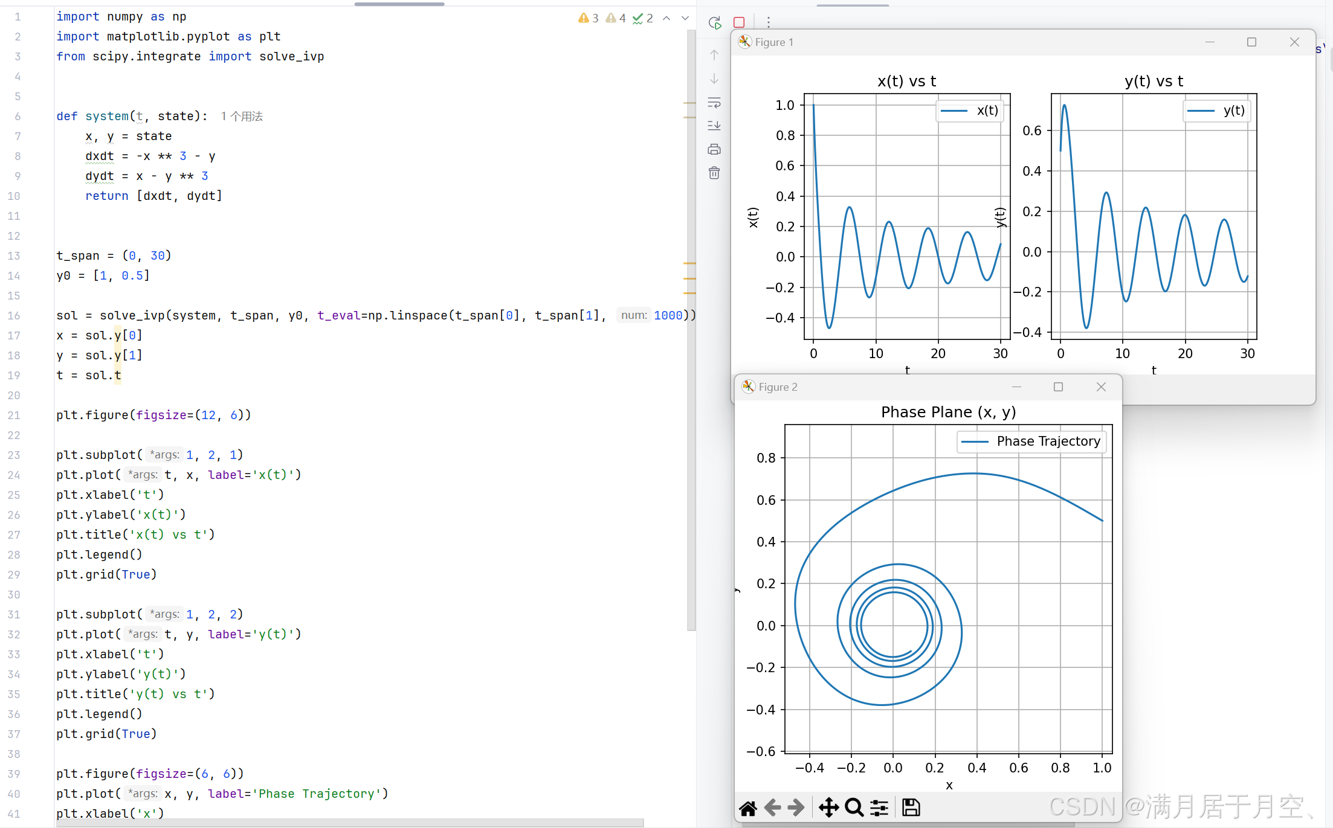
Task: Reset Figure 2 view with Home icon
Action: [748, 808]
